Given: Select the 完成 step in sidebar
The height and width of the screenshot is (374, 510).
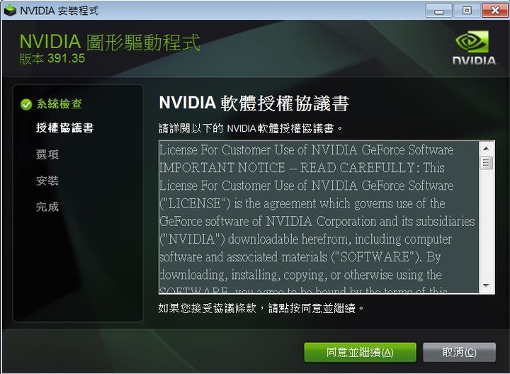Looking at the screenshot, I should click(47, 207).
